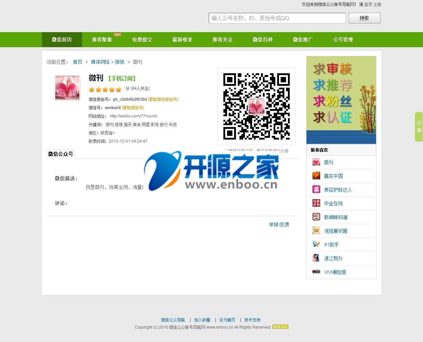Image resolution: width=423 pixels, height=342 pixels.
Task: Click the 美容护肤达人 icon in the sidebar
Action: (x=316, y=189)
